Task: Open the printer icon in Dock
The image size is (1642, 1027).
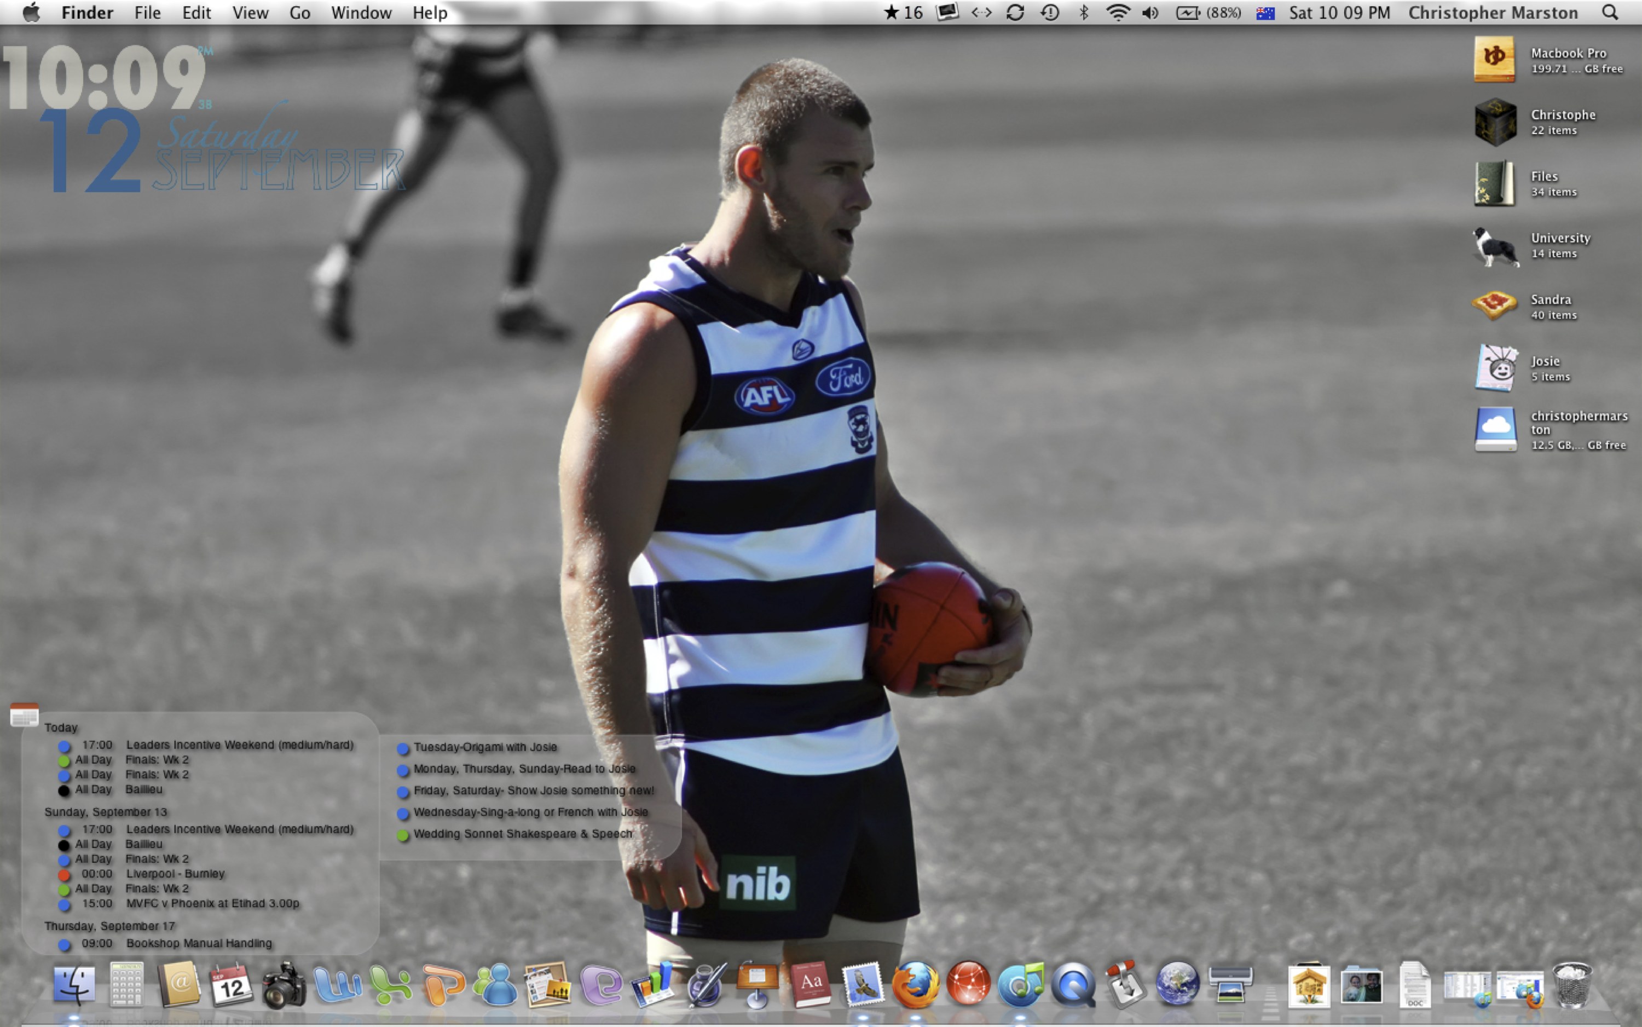Action: [x=1230, y=984]
